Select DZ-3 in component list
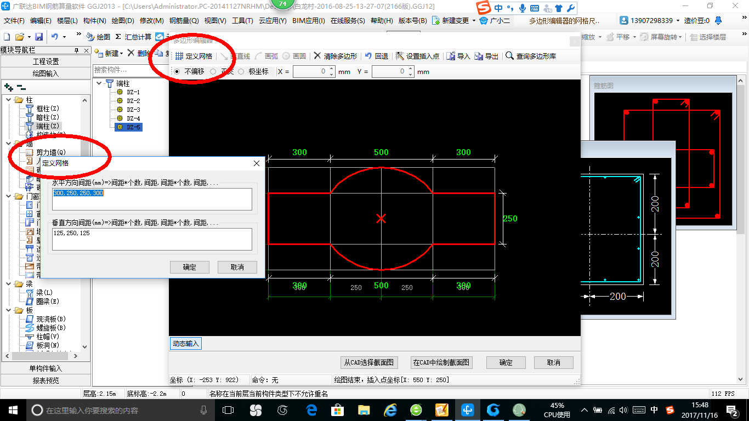The height and width of the screenshot is (421, 749). (x=133, y=110)
